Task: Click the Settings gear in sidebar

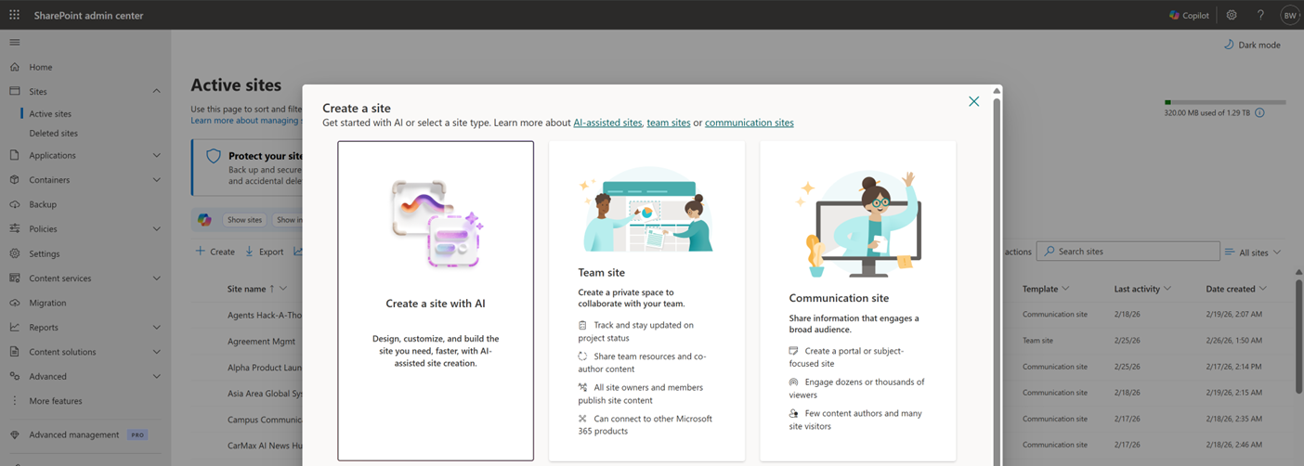Action: pos(14,253)
